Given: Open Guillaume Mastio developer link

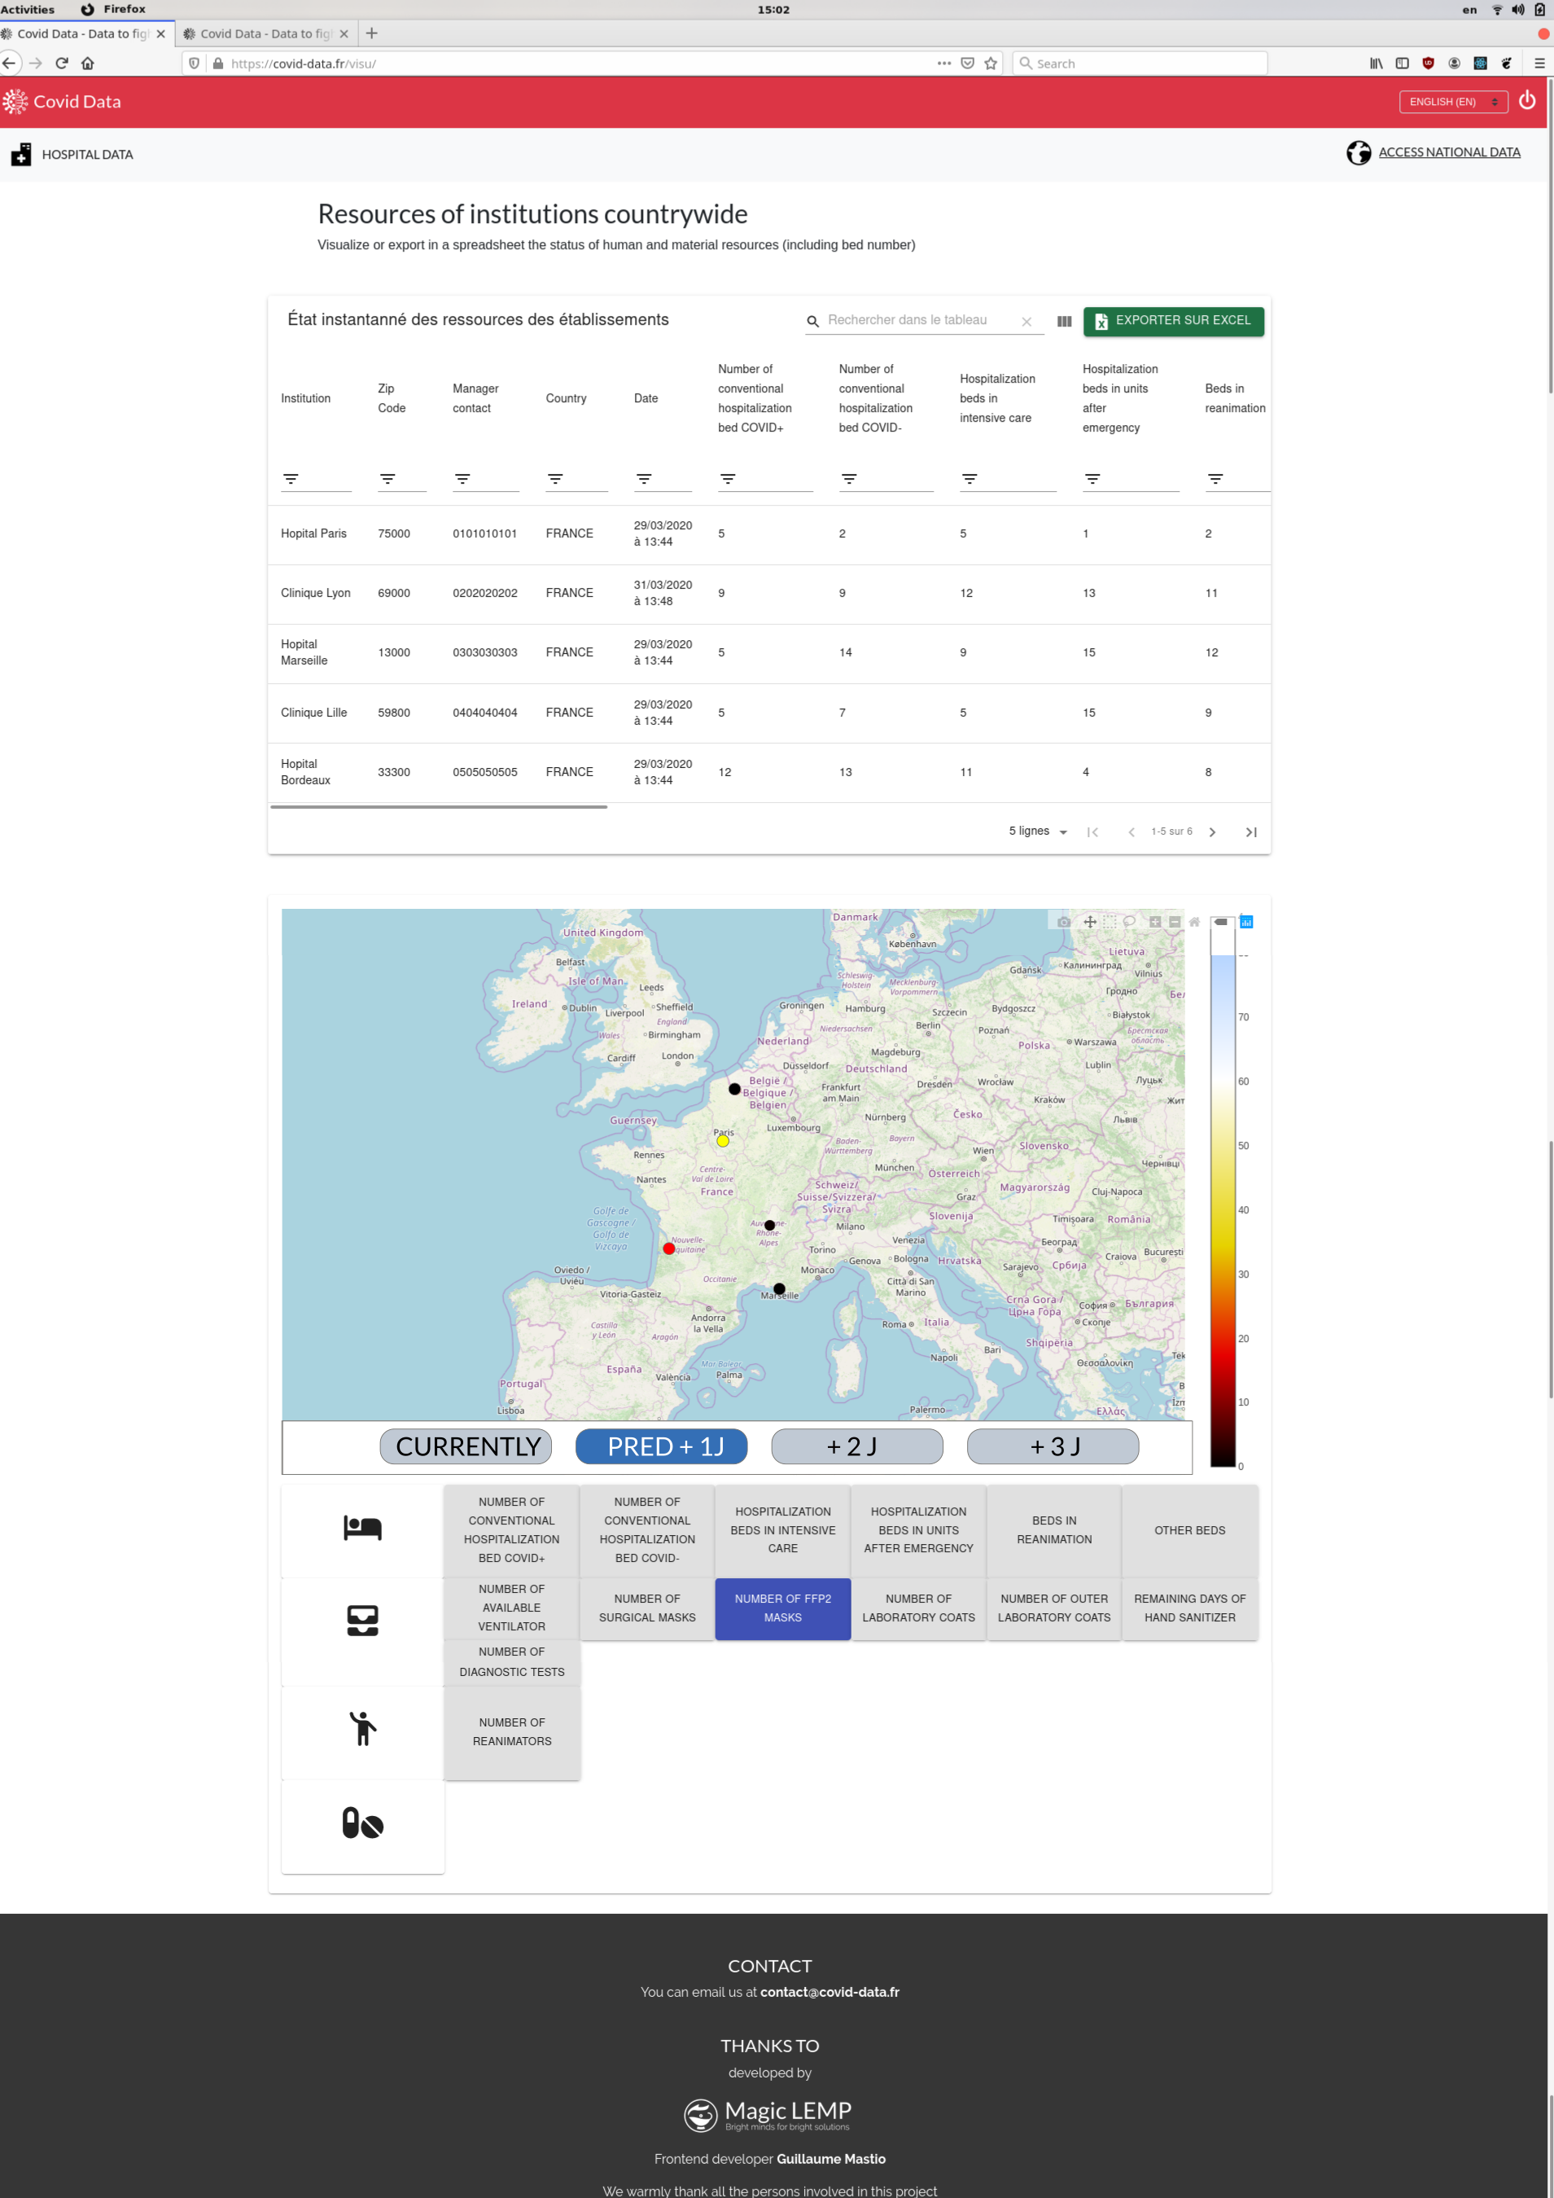Looking at the screenshot, I should 830,2158.
